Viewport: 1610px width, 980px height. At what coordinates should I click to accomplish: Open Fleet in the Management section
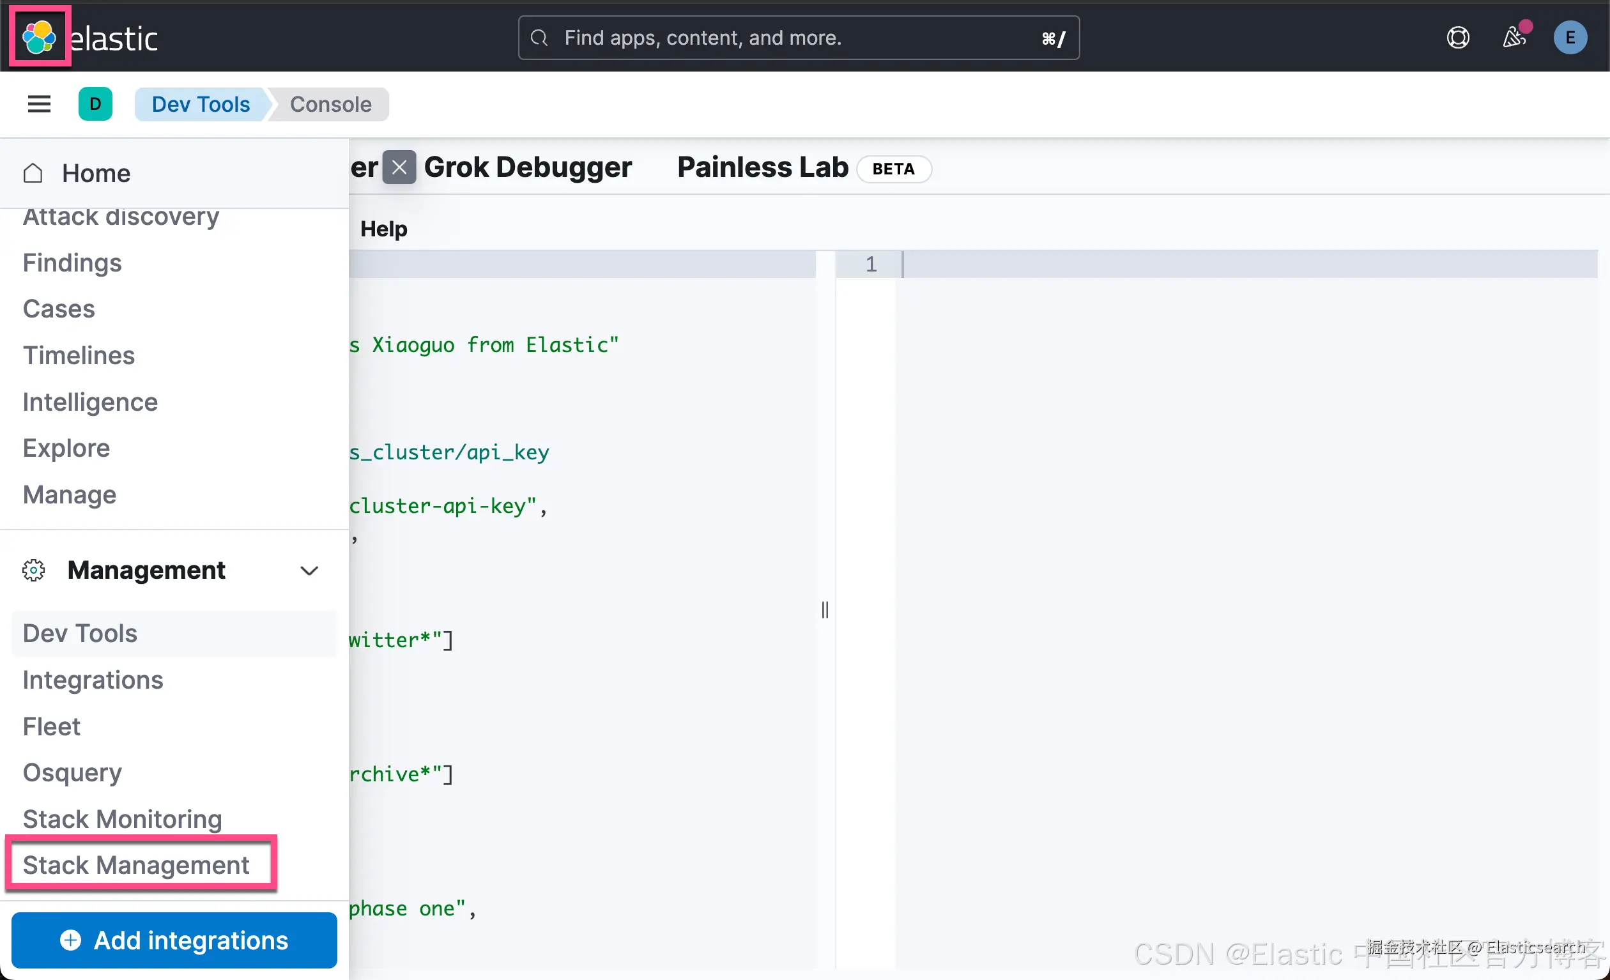tap(52, 726)
